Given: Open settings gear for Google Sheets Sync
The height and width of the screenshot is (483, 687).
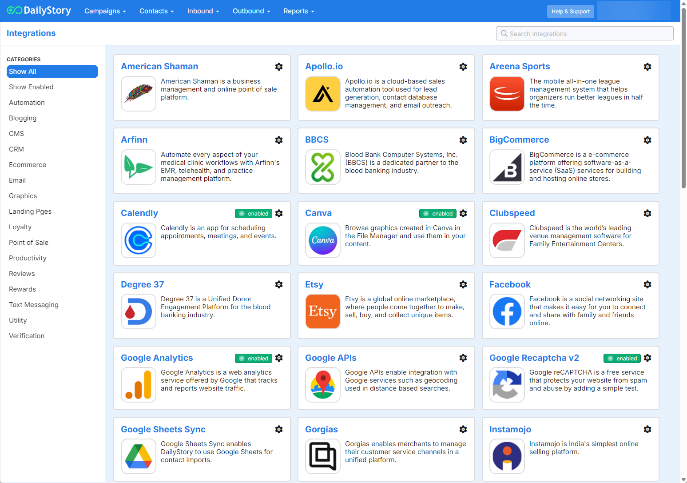Looking at the screenshot, I should coord(279,429).
